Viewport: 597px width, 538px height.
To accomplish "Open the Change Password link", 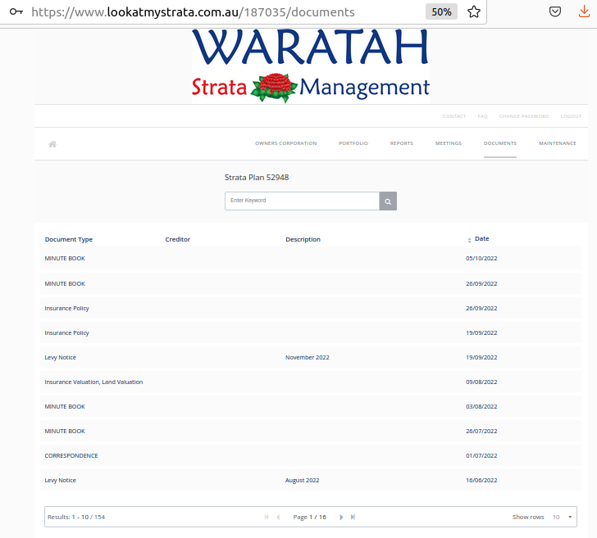I will pyautogui.click(x=524, y=116).
